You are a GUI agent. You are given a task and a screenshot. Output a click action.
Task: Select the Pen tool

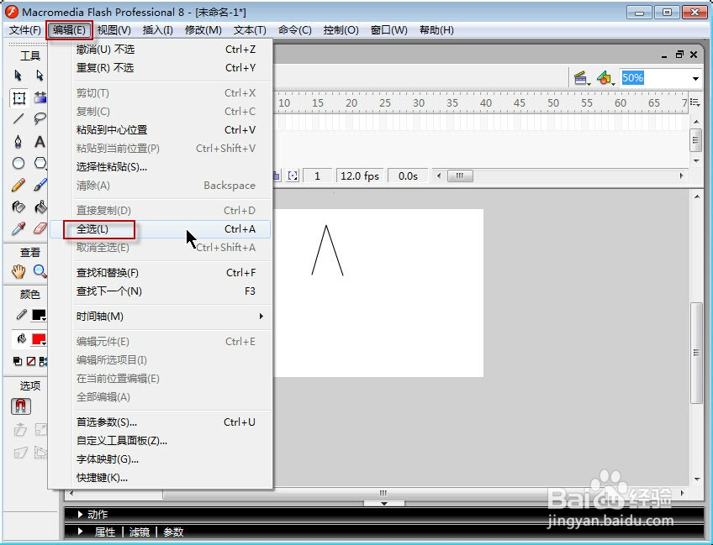tap(18, 142)
